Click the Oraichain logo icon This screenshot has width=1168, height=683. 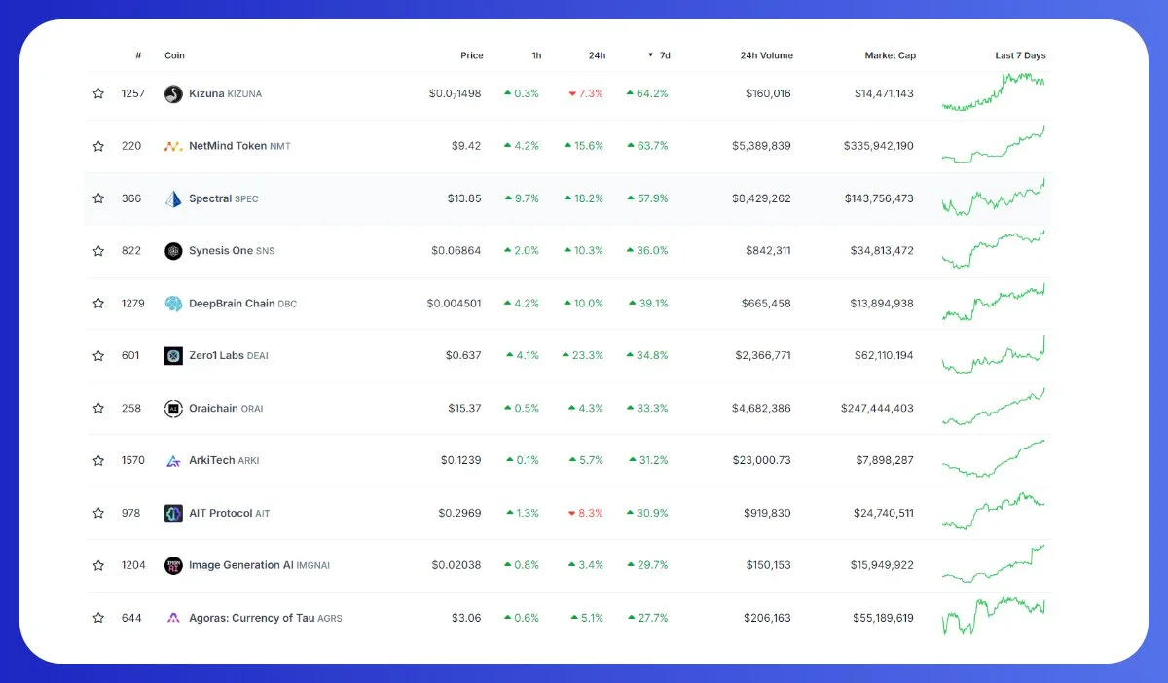pos(173,409)
